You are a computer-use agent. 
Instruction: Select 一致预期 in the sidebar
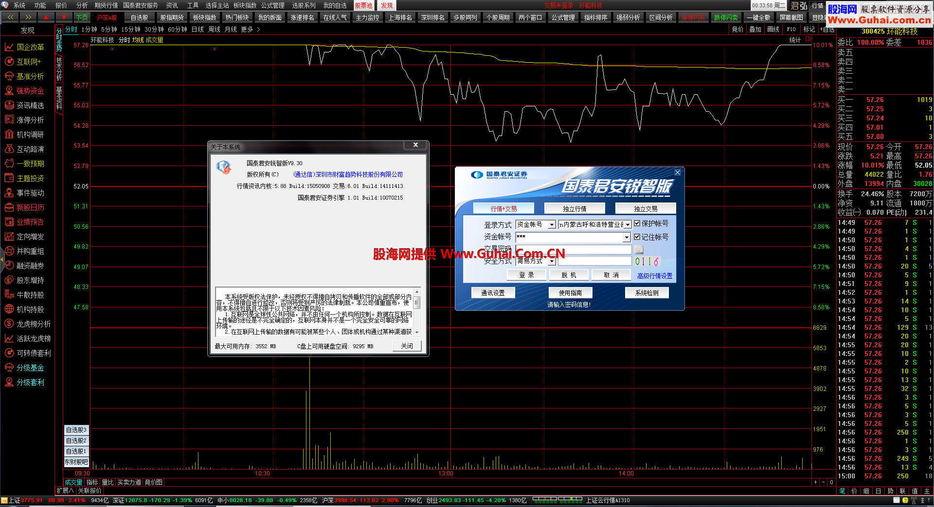point(24,164)
